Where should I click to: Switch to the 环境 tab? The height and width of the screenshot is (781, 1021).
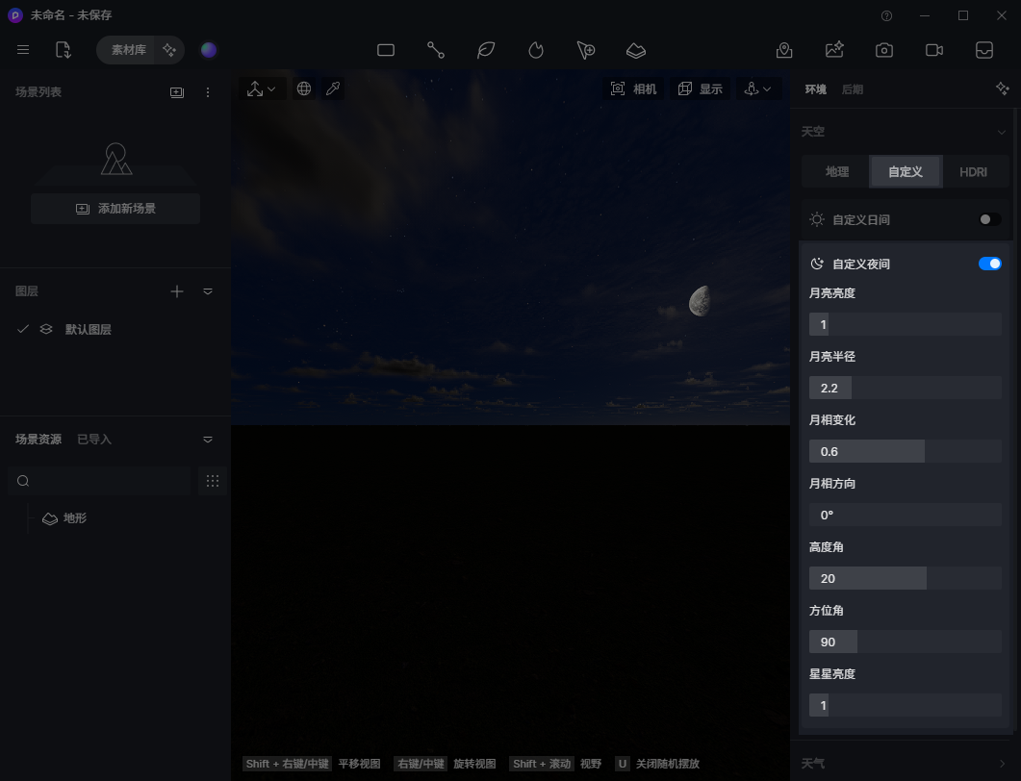pos(815,89)
